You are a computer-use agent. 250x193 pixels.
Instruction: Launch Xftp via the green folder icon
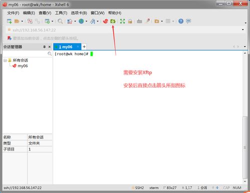pos(113,21)
